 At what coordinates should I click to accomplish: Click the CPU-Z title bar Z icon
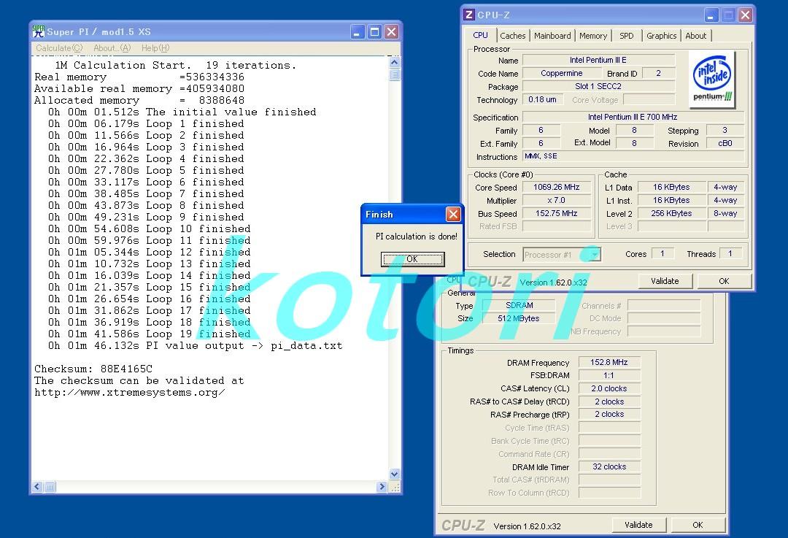[x=469, y=15]
